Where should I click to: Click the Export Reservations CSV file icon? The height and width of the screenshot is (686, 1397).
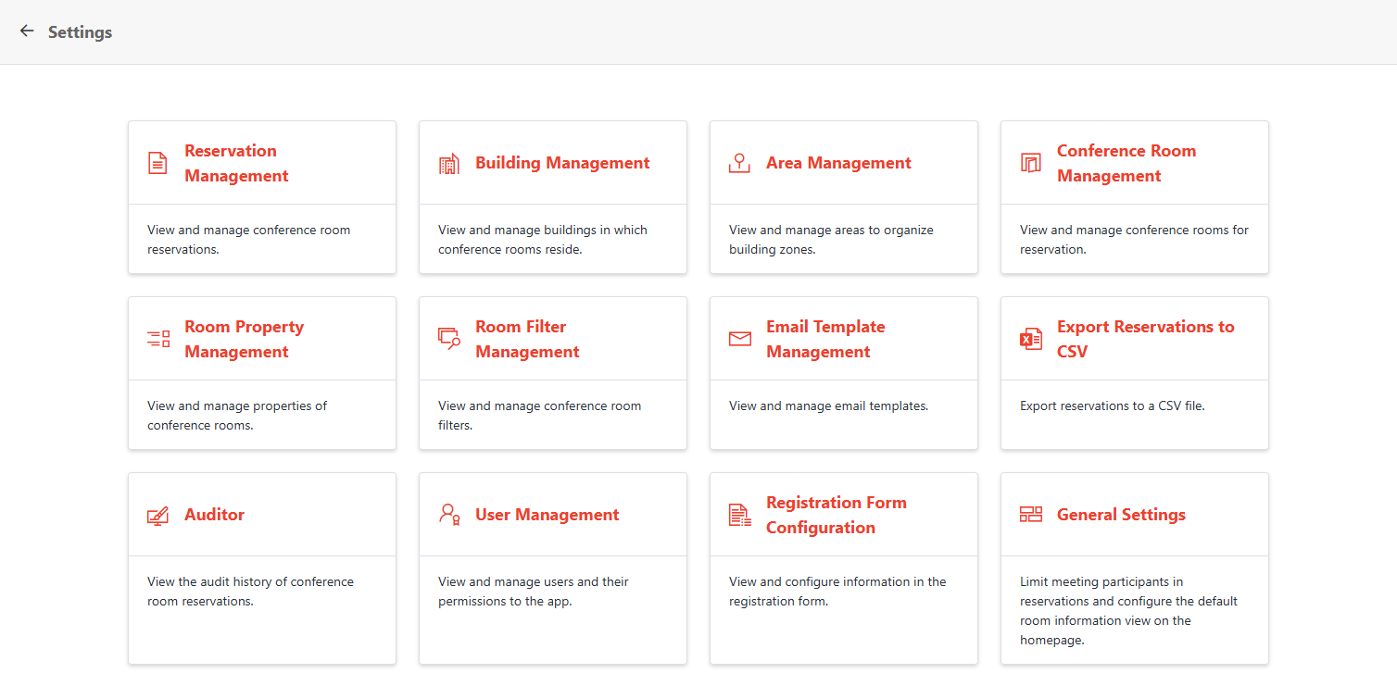pyautogui.click(x=1030, y=338)
